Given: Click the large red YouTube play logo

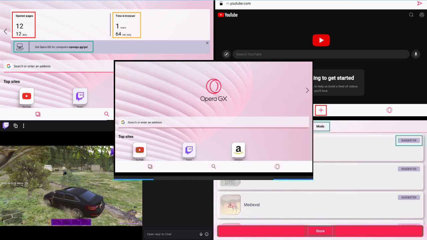Looking at the screenshot, I should 321,40.
